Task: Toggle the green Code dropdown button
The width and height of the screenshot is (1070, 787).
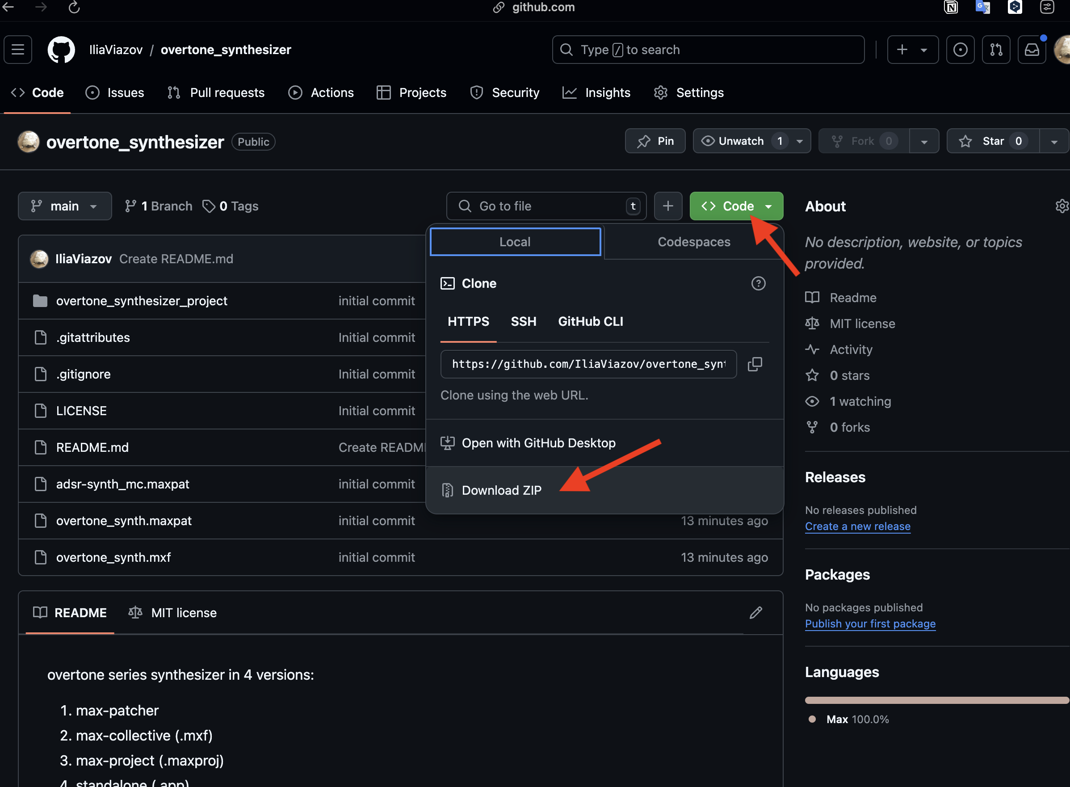Action: click(x=736, y=206)
